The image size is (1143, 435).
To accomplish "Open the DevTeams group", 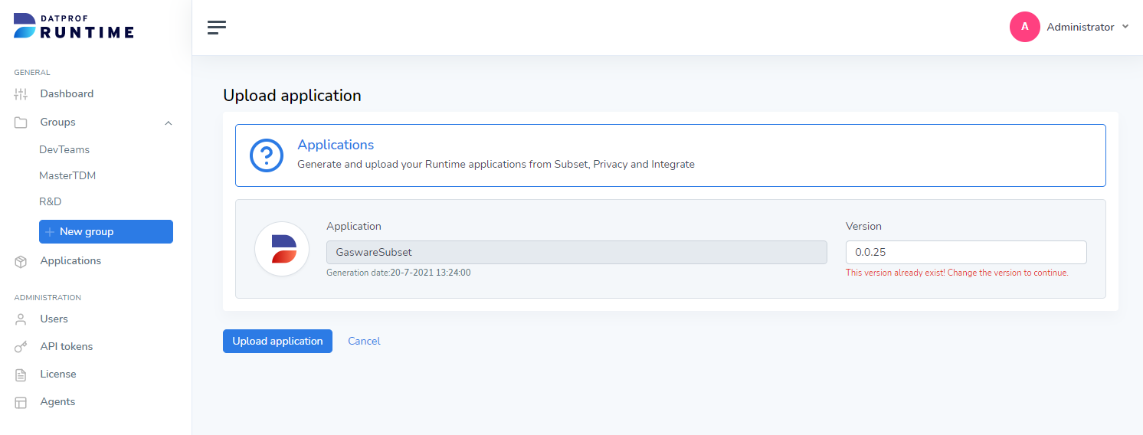I will [64, 150].
